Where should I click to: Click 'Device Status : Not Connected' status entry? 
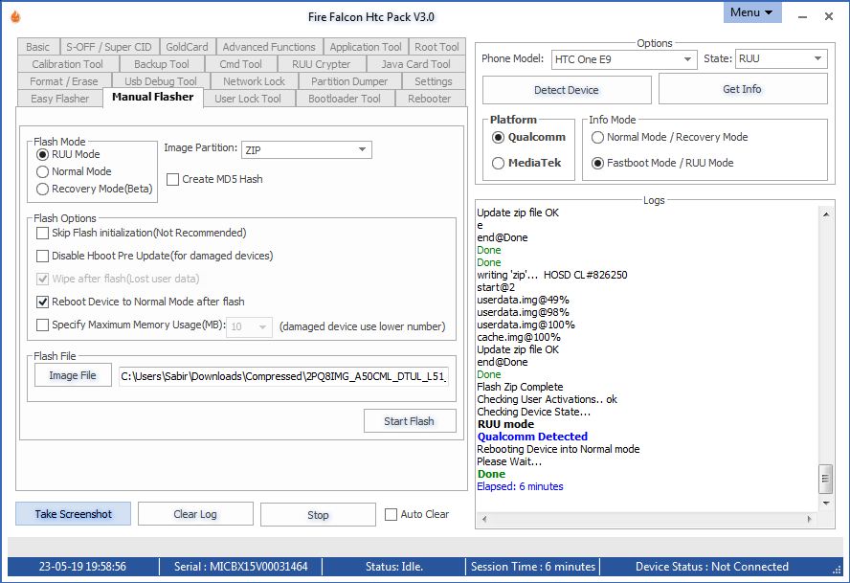tap(712, 567)
